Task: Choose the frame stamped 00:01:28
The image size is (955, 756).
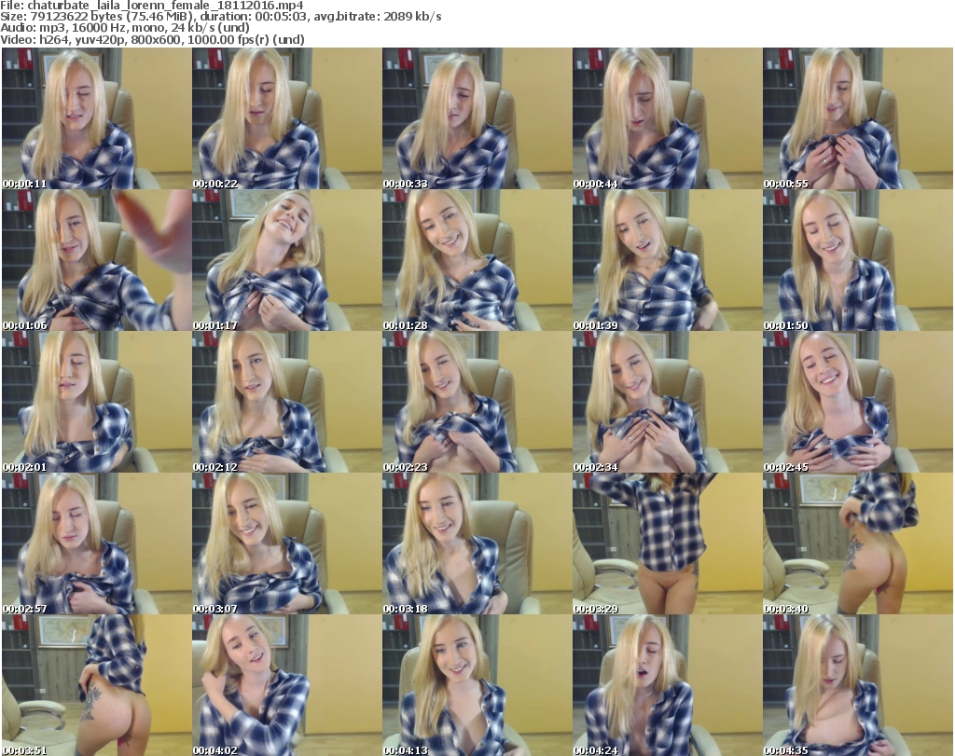Action: coord(477,260)
